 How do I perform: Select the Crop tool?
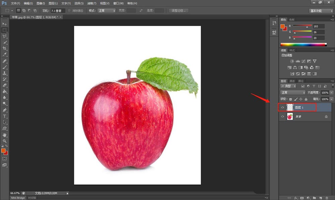(x=4, y=48)
